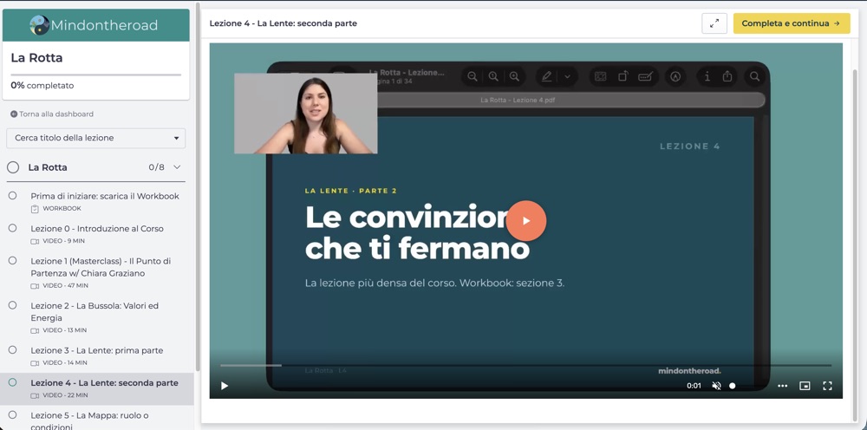Image resolution: width=867 pixels, height=430 pixels.
Task: Click the video icon beside VIDEO - 13 MIN
Action: 35,330
